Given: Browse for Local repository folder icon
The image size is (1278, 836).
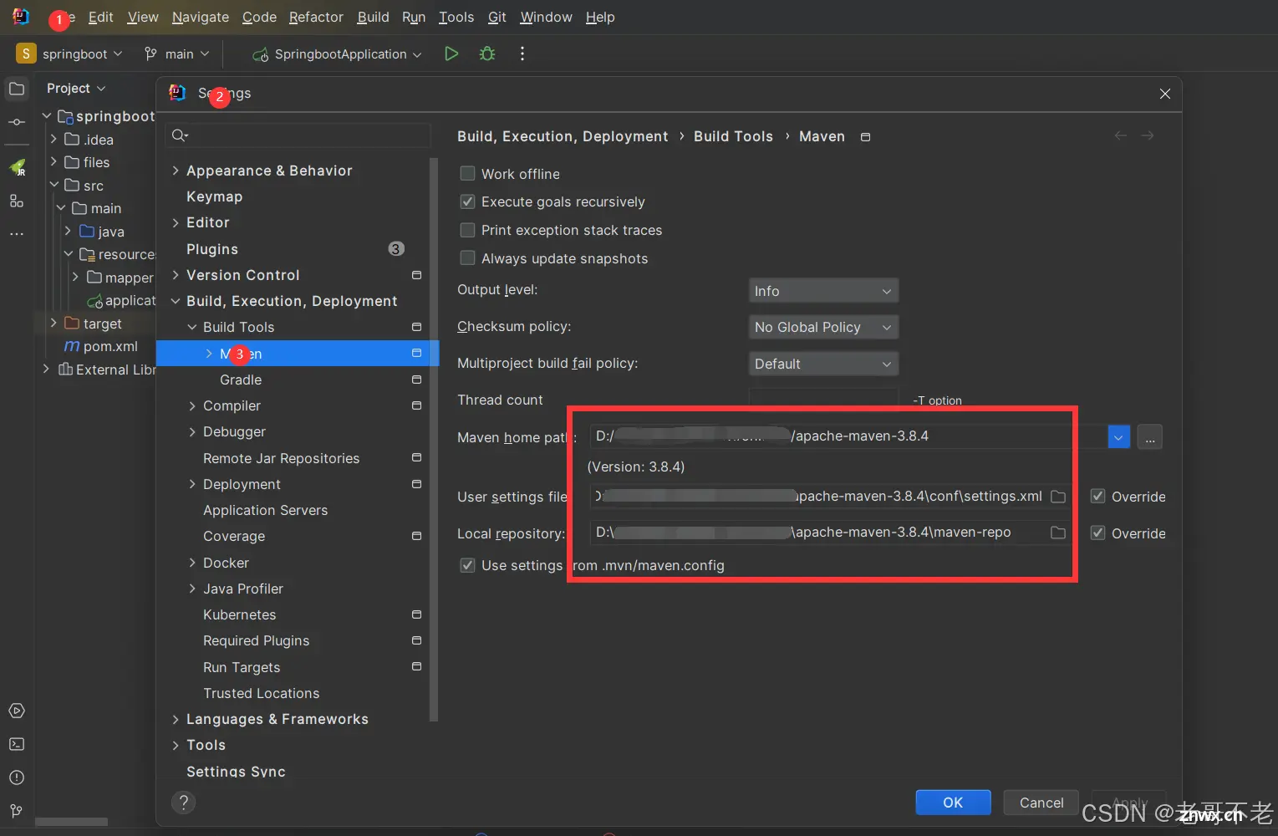Looking at the screenshot, I should pos(1058,533).
